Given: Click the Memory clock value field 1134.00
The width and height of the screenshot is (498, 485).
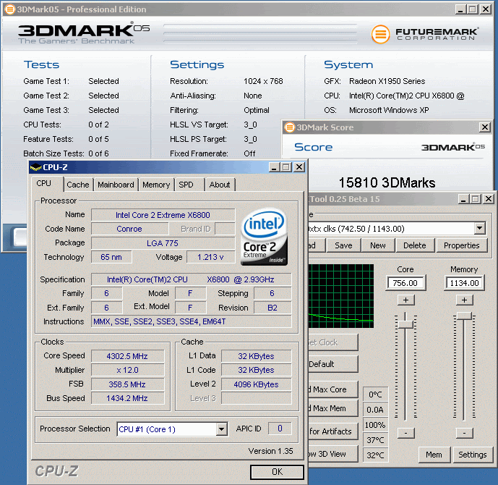Looking at the screenshot, I should click(x=464, y=283).
